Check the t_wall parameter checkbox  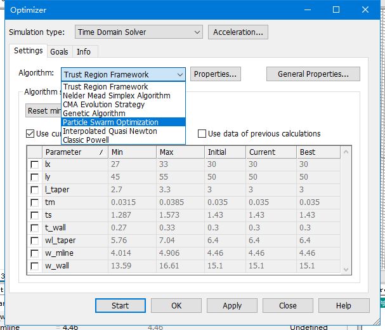(35, 228)
